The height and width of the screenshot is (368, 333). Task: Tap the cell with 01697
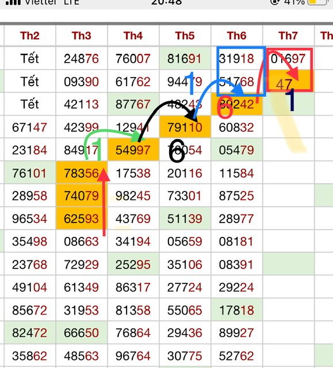click(288, 59)
